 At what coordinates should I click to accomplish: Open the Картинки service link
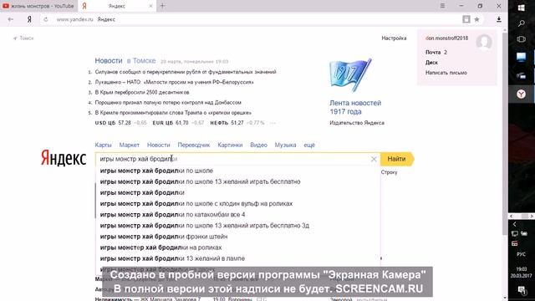click(230, 145)
